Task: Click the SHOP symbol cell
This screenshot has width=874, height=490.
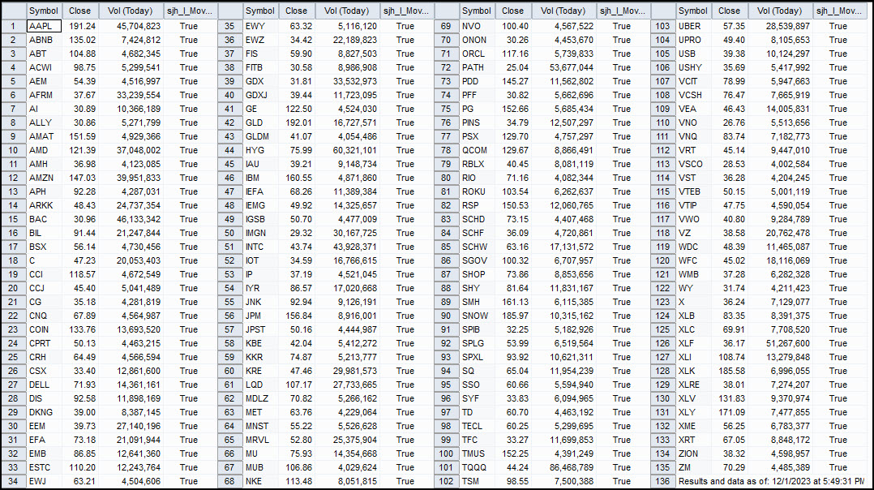Action: click(x=476, y=274)
